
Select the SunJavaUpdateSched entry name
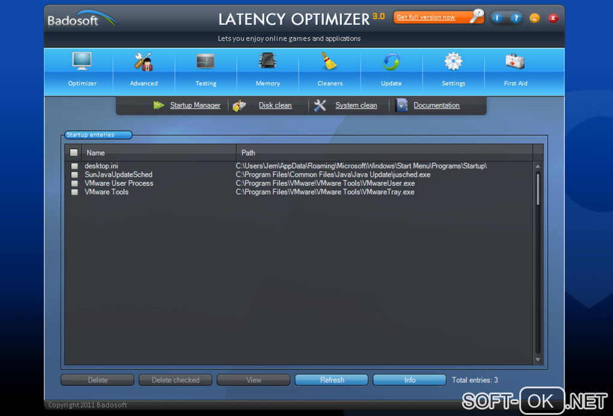pos(118,174)
